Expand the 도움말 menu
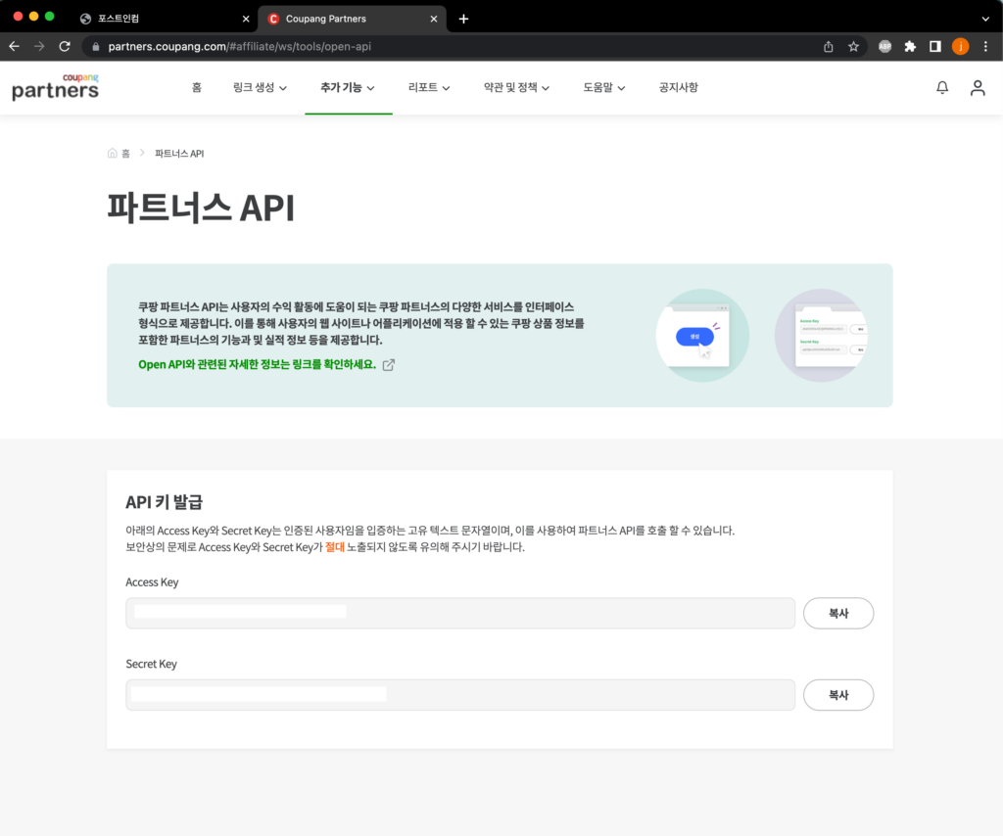Image resolution: width=1003 pixels, height=836 pixels. (x=603, y=87)
